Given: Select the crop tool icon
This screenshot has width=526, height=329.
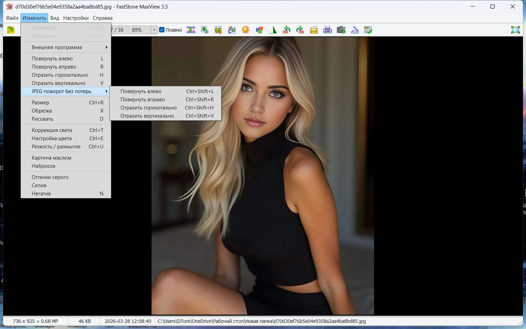Looking at the screenshot, I should pyautogui.click(x=218, y=30).
